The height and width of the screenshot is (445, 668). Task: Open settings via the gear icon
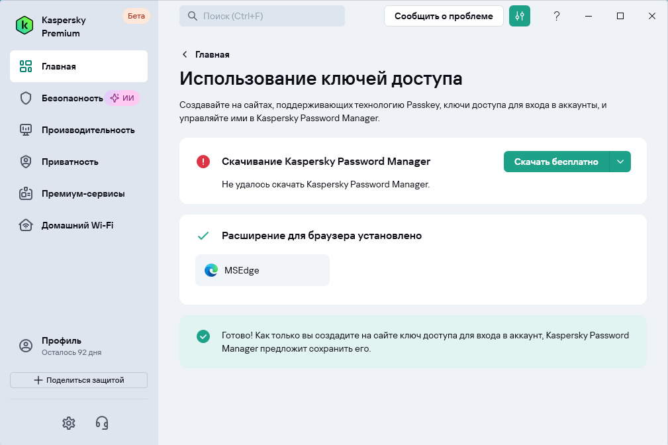tap(68, 422)
